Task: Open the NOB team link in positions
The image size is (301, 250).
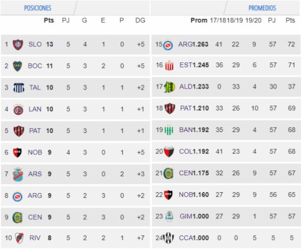Action: coord(35,152)
